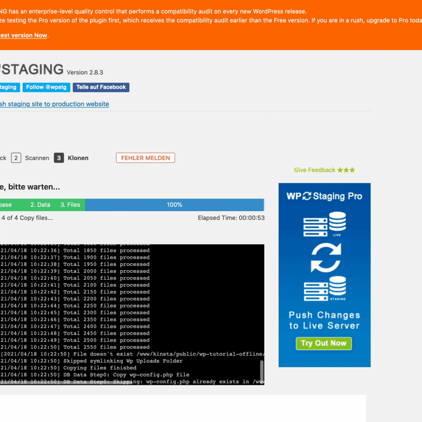Click the 'Push Changes to Live Server' text

tap(324, 320)
